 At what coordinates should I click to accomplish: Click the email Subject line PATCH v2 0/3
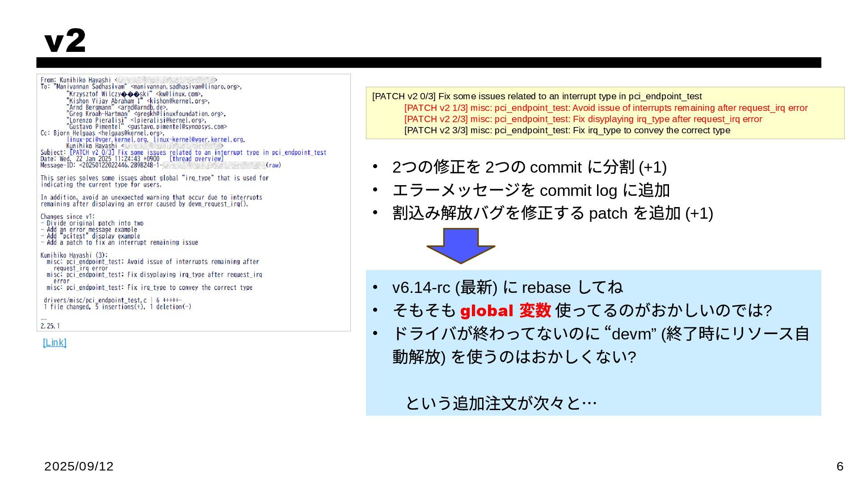point(198,153)
